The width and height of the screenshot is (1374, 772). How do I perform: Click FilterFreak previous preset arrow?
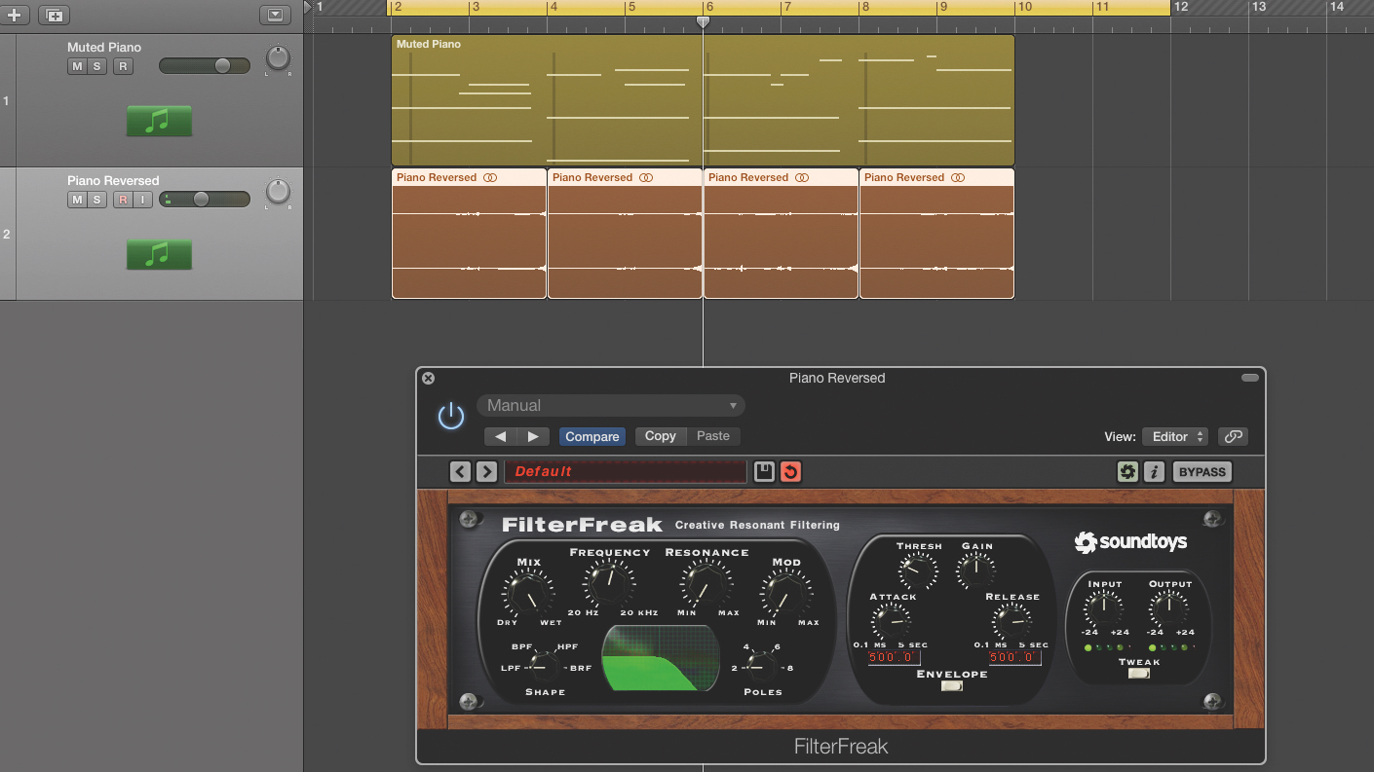(x=460, y=472)
